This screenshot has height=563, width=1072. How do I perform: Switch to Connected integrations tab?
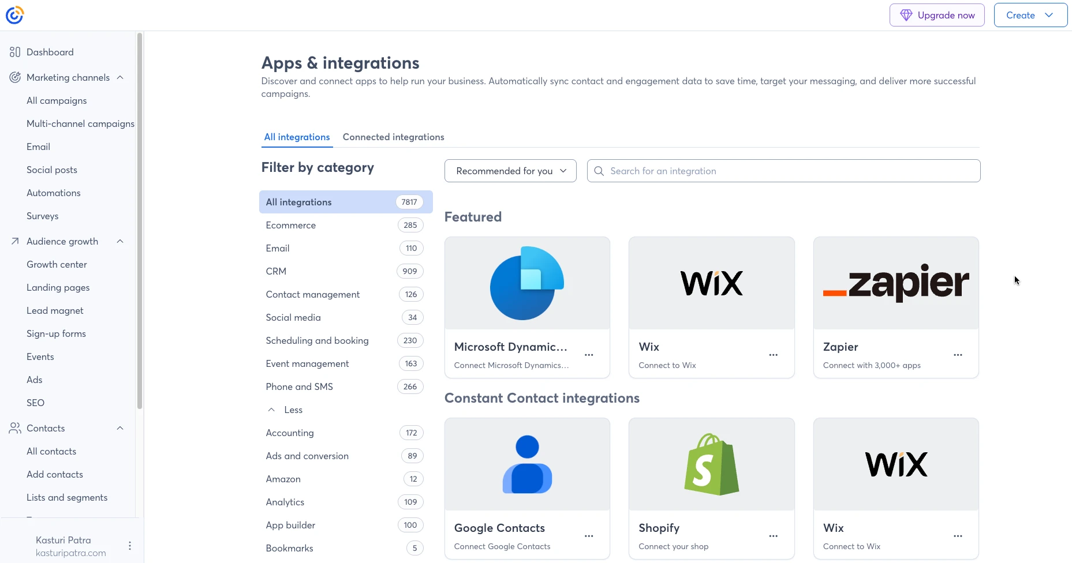[x=393, y=137]
